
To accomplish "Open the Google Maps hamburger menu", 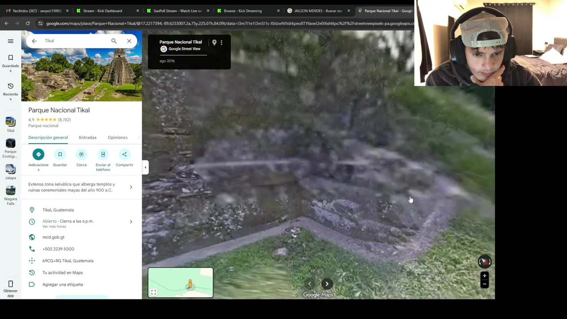I will [x=11, y=41].
